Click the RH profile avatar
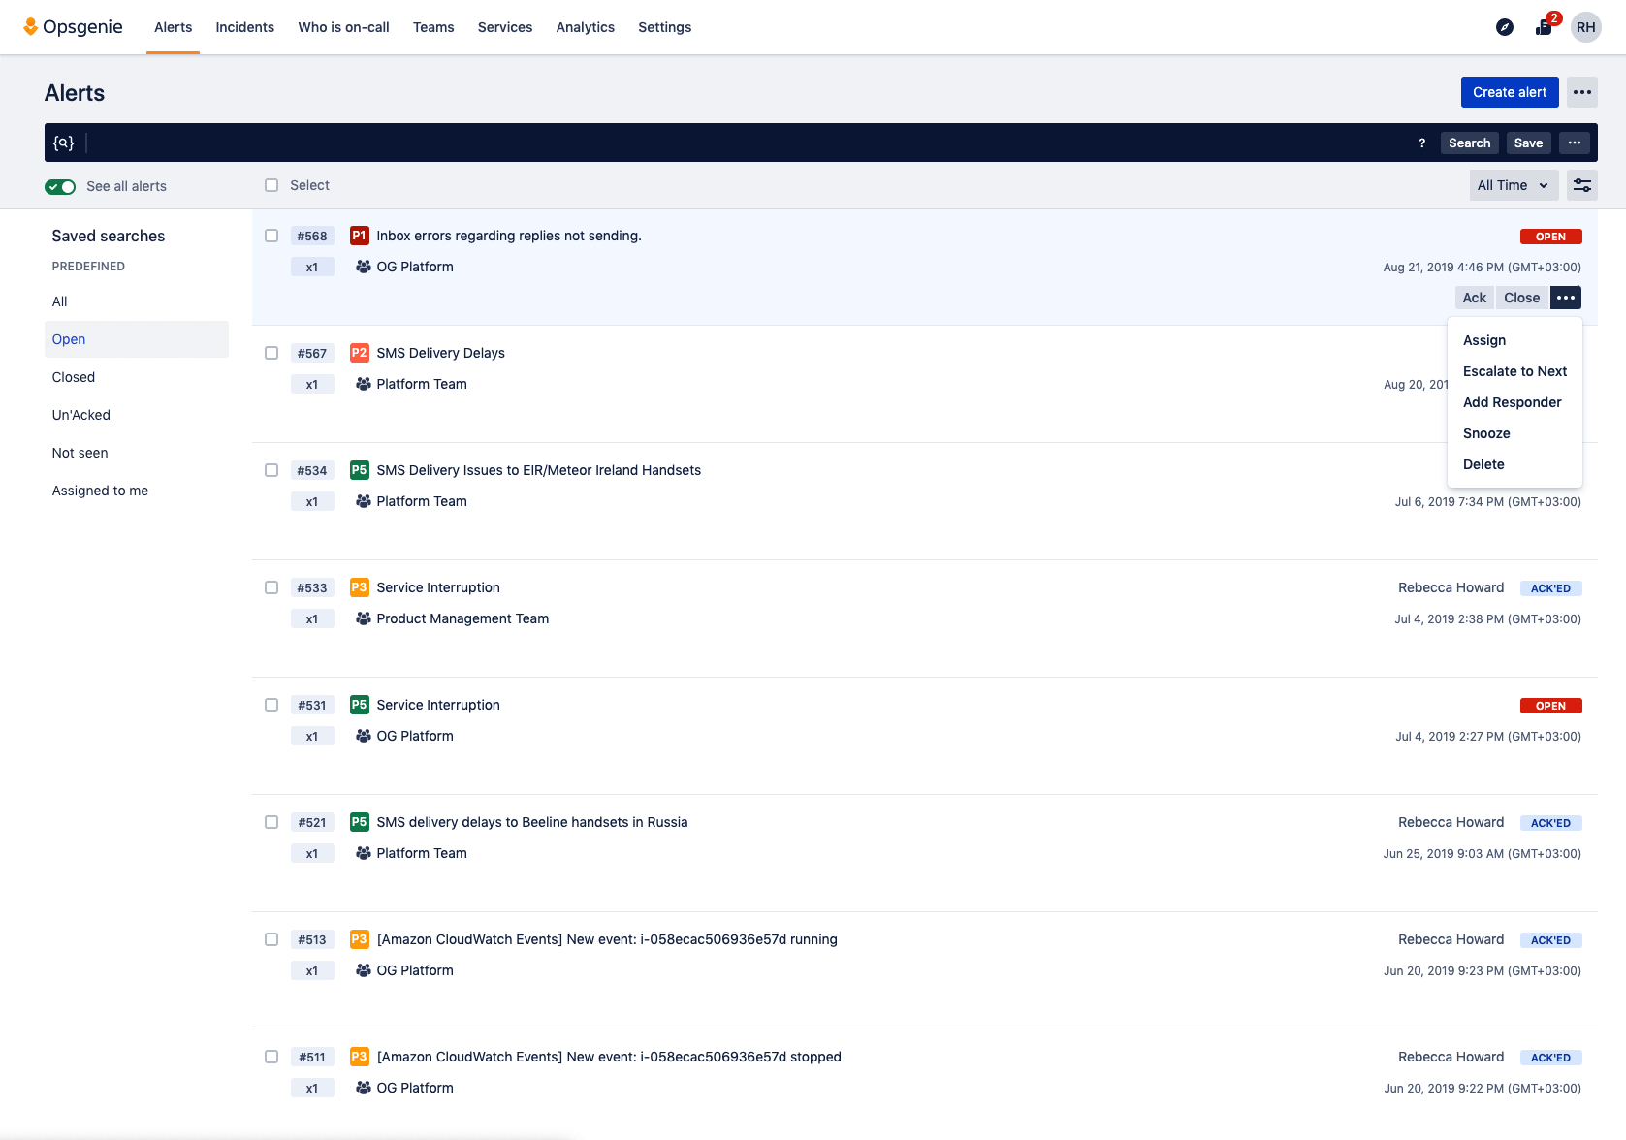The height and width of the screenshot is (1140, 1626). tap(1585, 27)
